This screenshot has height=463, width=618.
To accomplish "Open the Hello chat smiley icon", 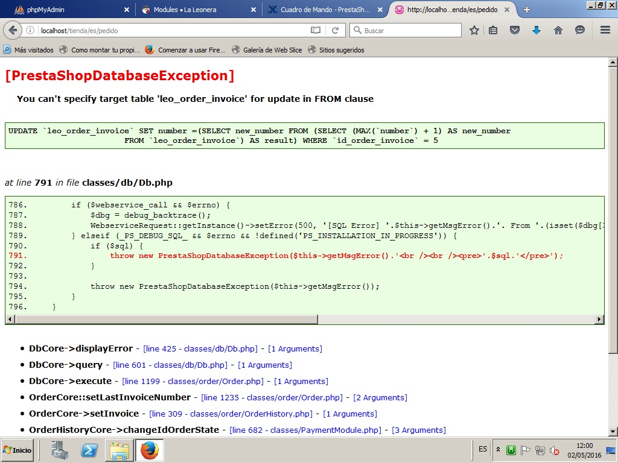I will (x=580, y=30).
